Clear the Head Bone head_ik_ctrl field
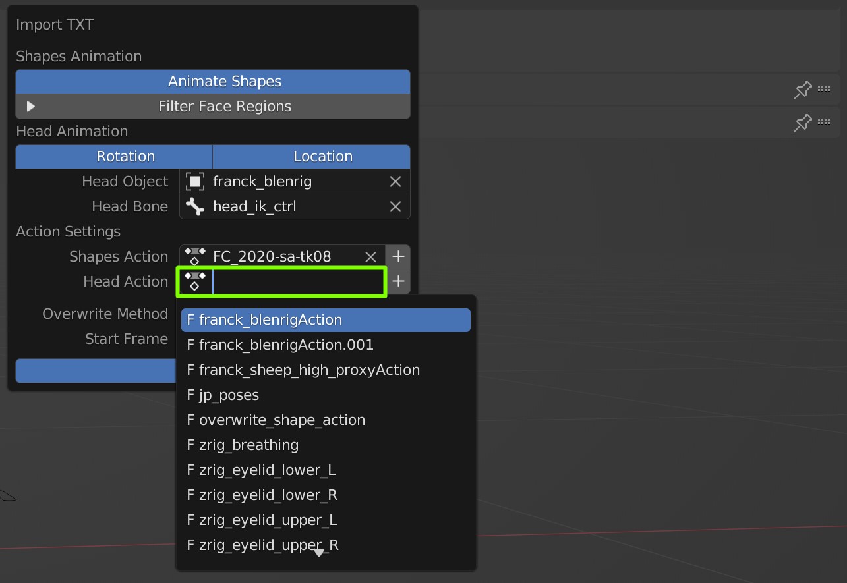Viewport: 847px width, 583px height. 395,207
